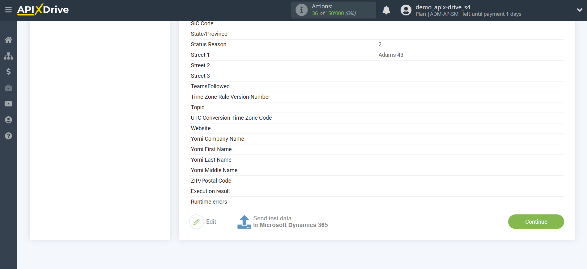Select the Status Reason row label

pyautogui.click(x=209, y=44)
